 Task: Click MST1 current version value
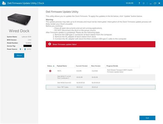79,71
